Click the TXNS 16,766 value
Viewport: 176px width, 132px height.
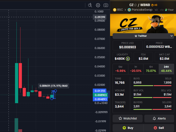point(120,83)
